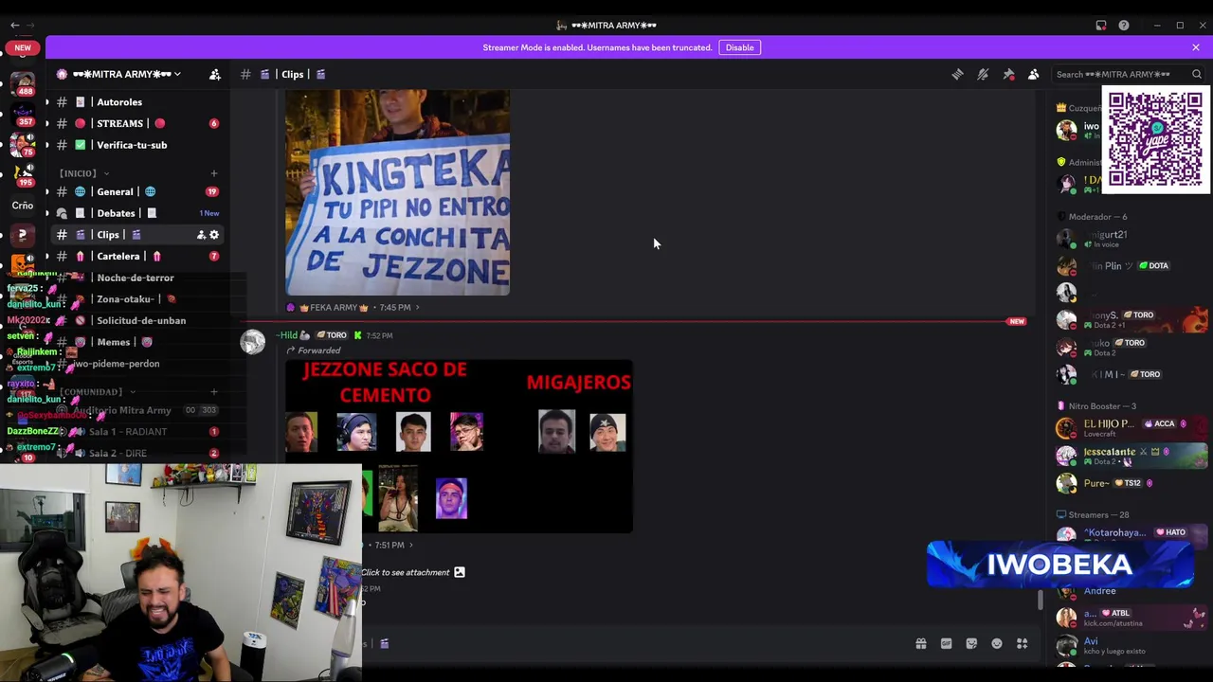The width and height of the screenshot is (1213, 682).
Task: Select member EL HIJO P... in list
Action: point(1132,427)
